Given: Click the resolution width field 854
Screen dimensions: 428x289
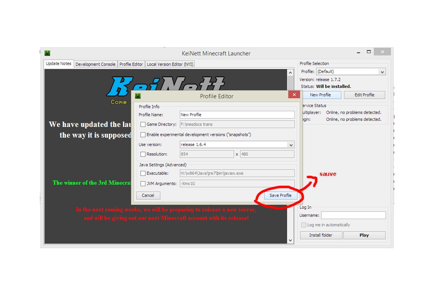Looking at the screenshot, I should coord(207,154).
